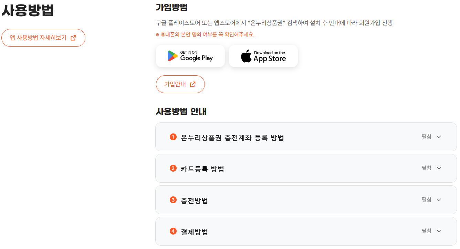Click the orange number 2 circle icon
This screenshot has height=249, width=460.
(x=173, y=168)
